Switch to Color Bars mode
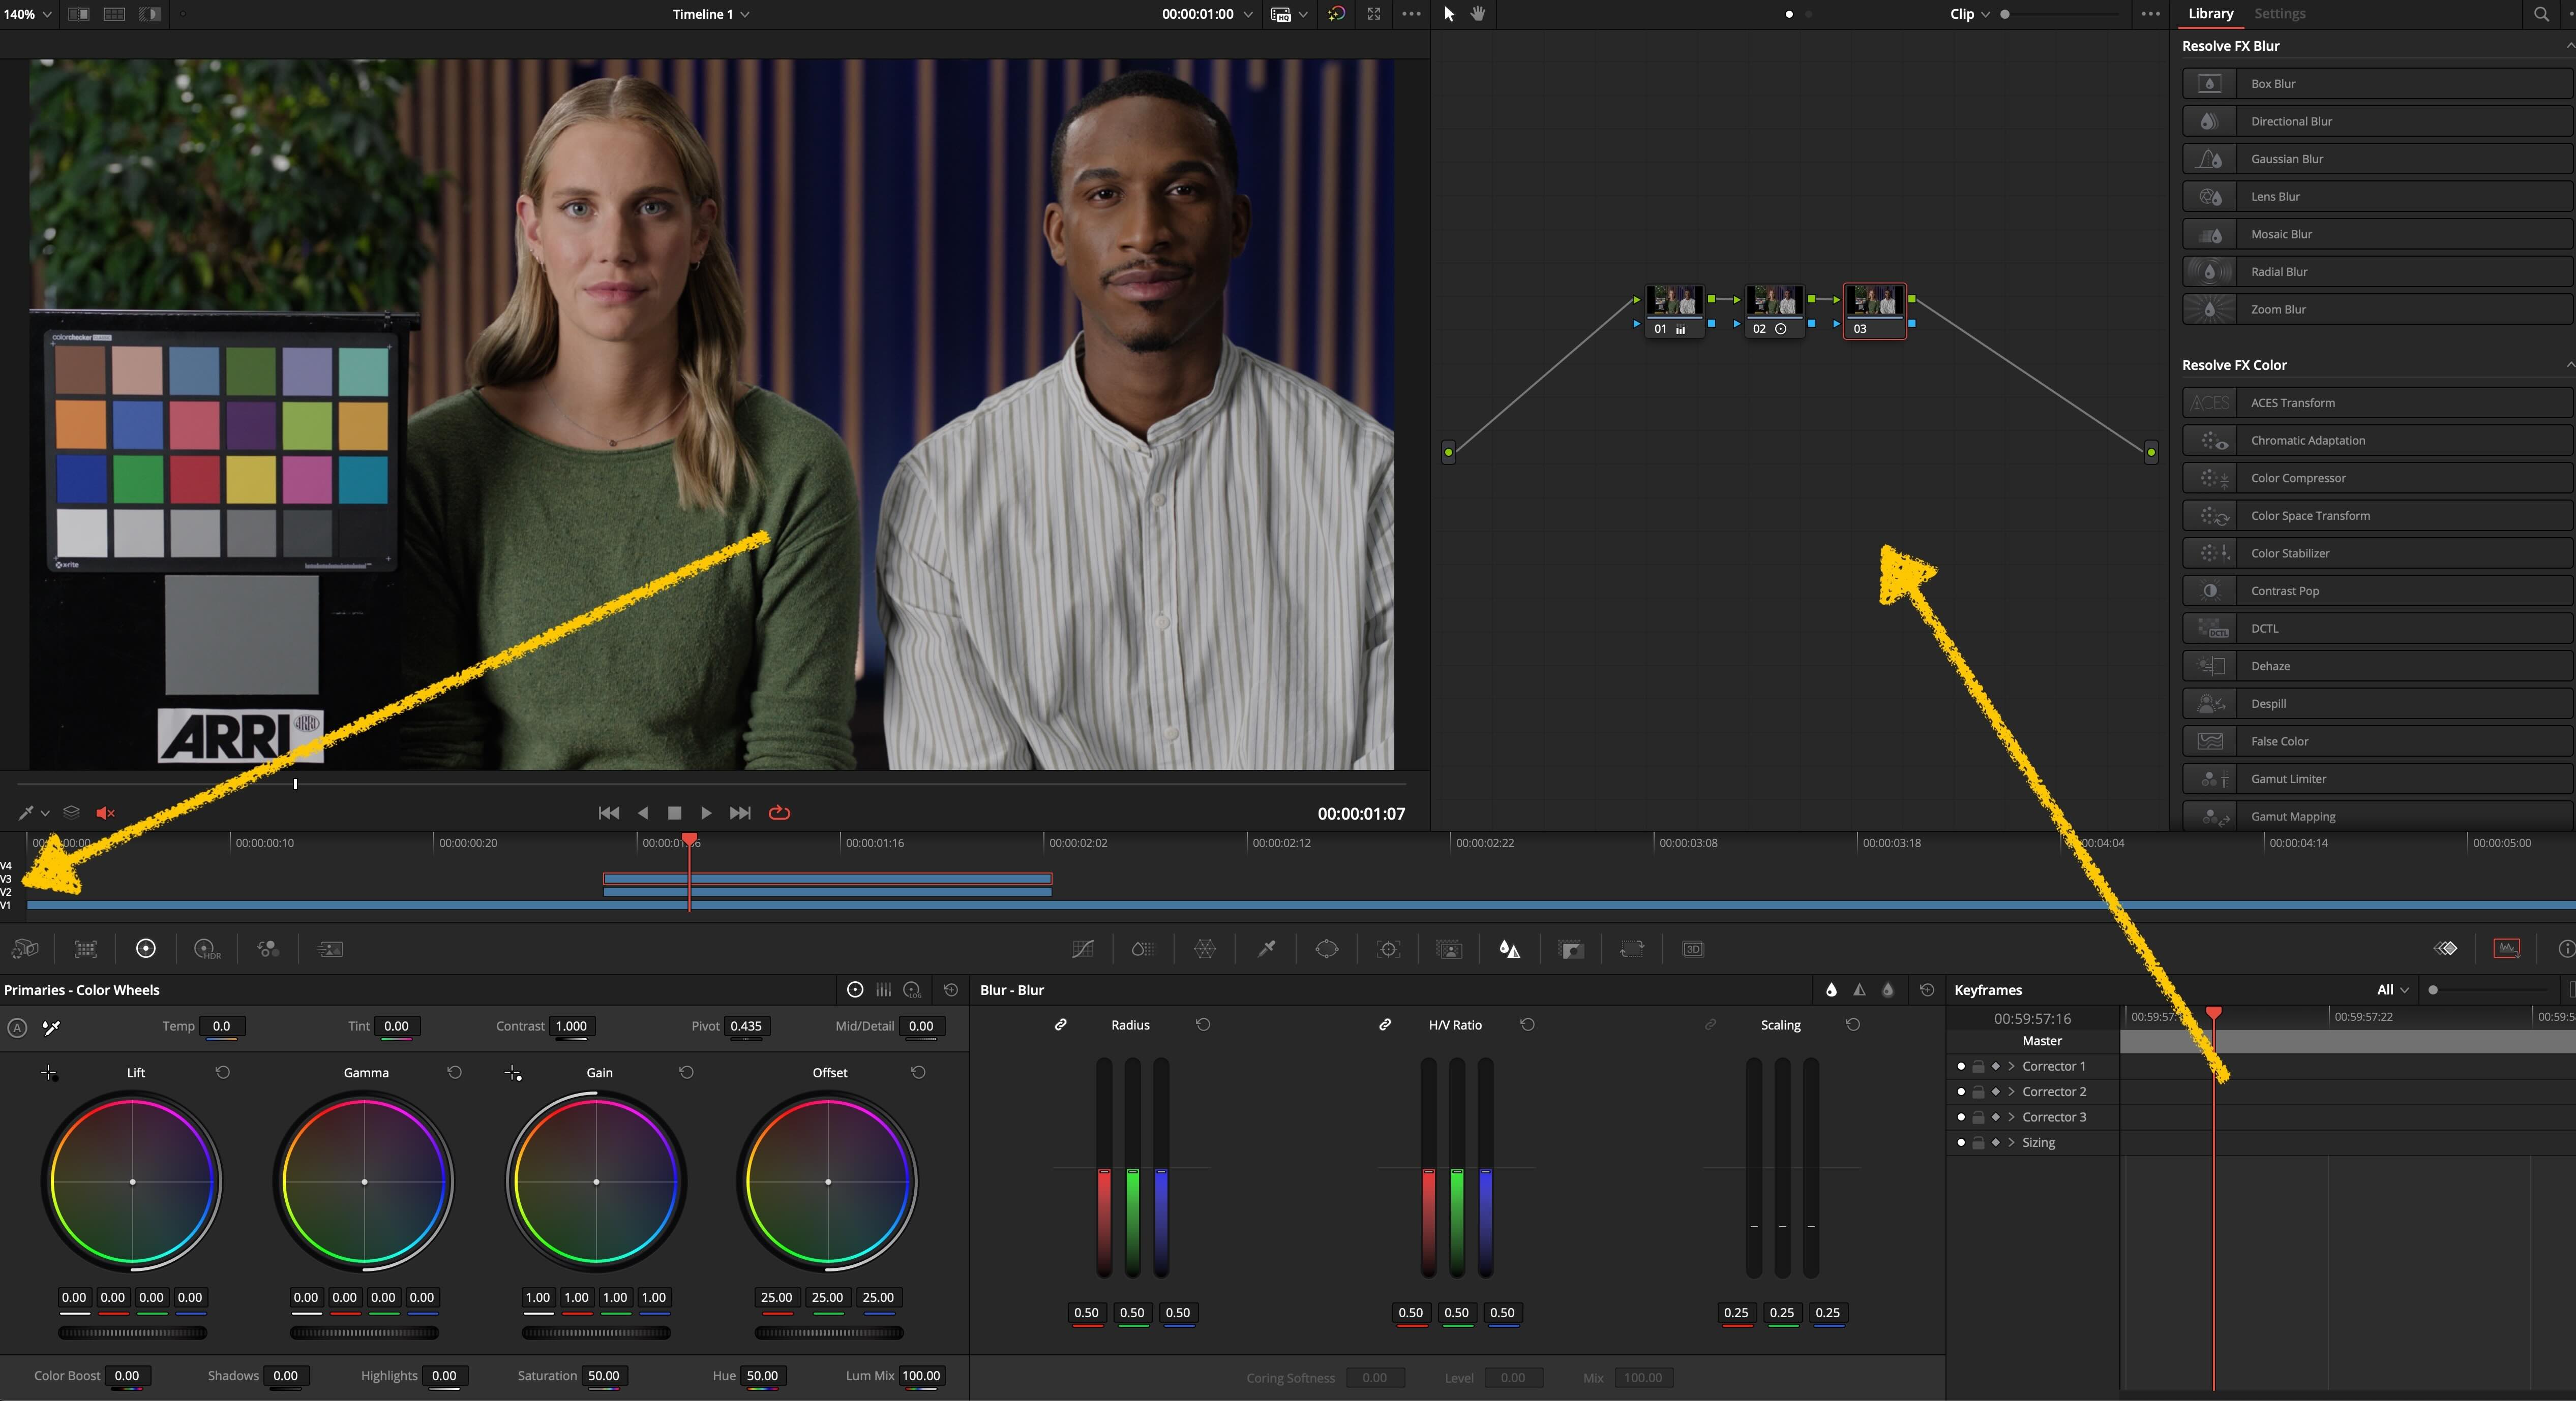The image size is (2576, 1401). [x=883, y=989]
